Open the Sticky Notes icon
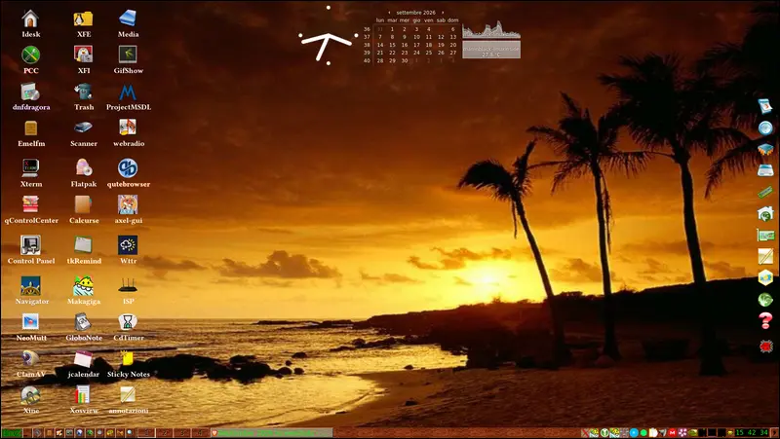780x439 pixels. pyautogui.click(x=128, y=358)
